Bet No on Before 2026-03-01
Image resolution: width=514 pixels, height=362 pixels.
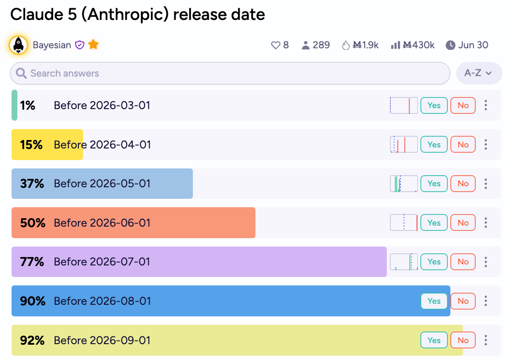click(463, 105)
